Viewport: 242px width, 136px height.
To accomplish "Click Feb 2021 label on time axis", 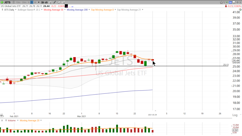I will (14, 116).
